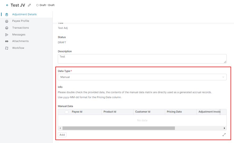Click the Attachments link icon
This screenshot has height=143, width=234.
[x=7, y=41]
